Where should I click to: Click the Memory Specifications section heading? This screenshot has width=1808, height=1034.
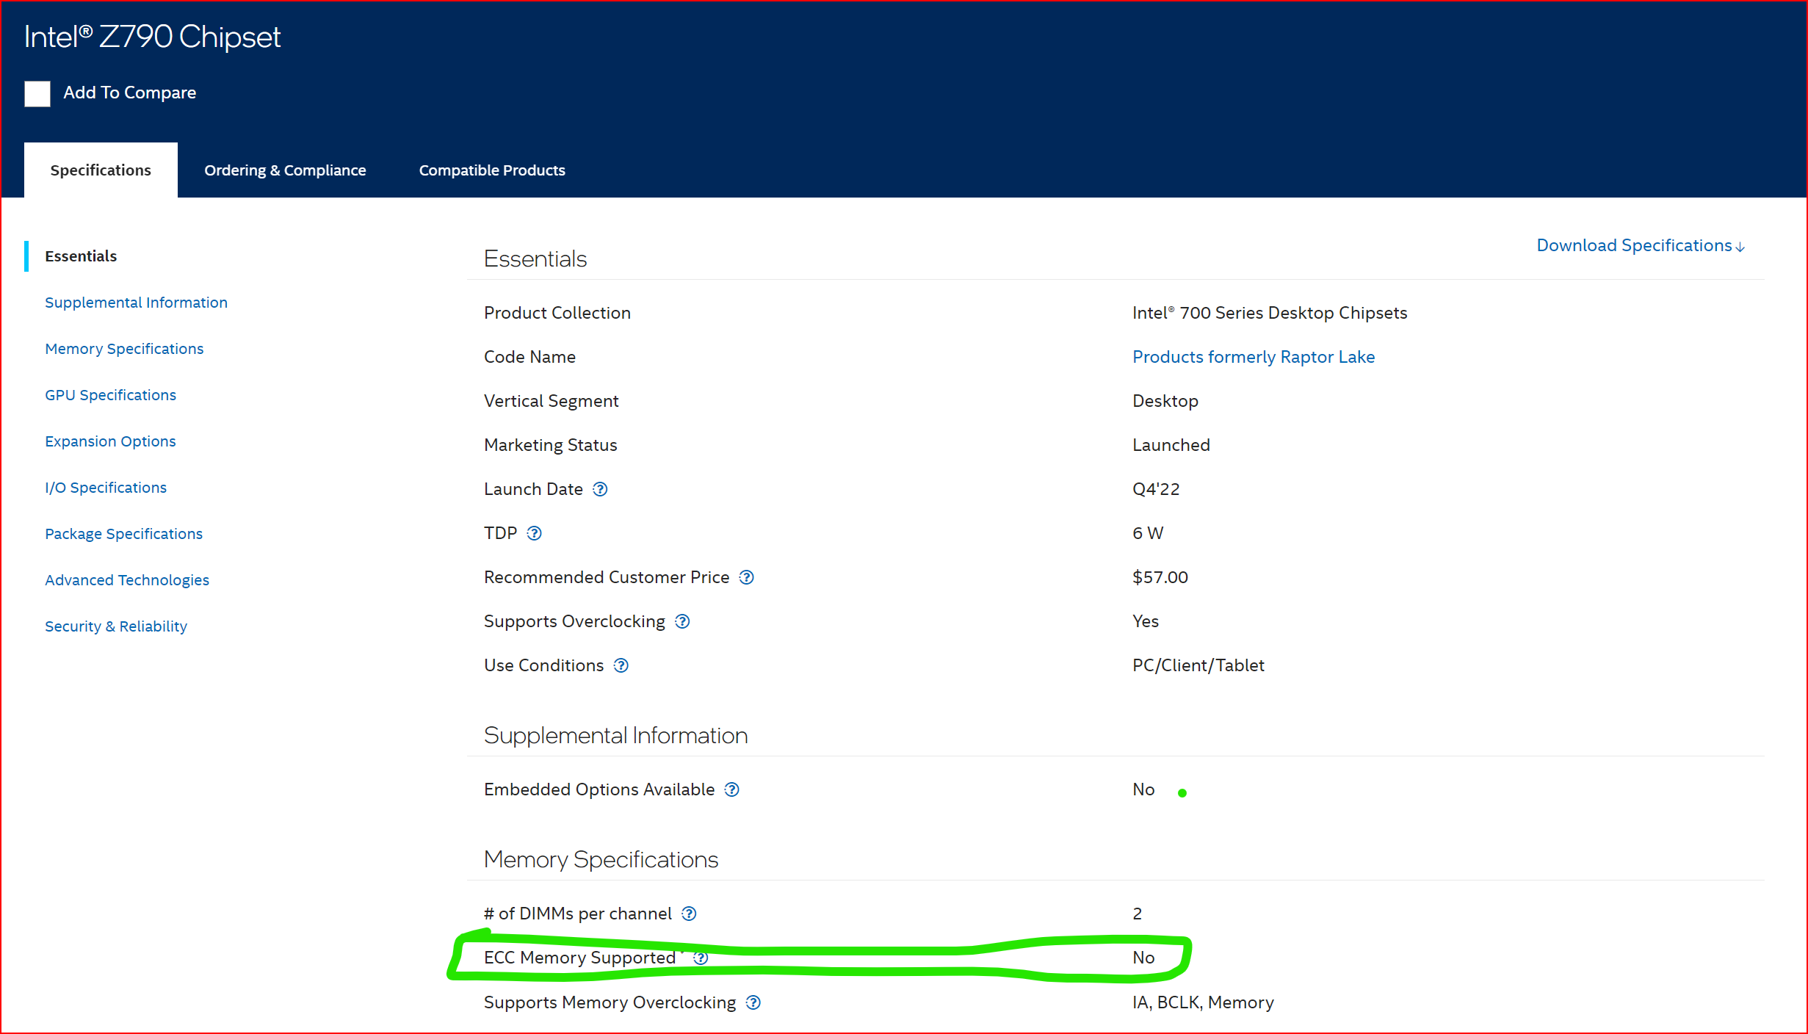coord(601,859)
